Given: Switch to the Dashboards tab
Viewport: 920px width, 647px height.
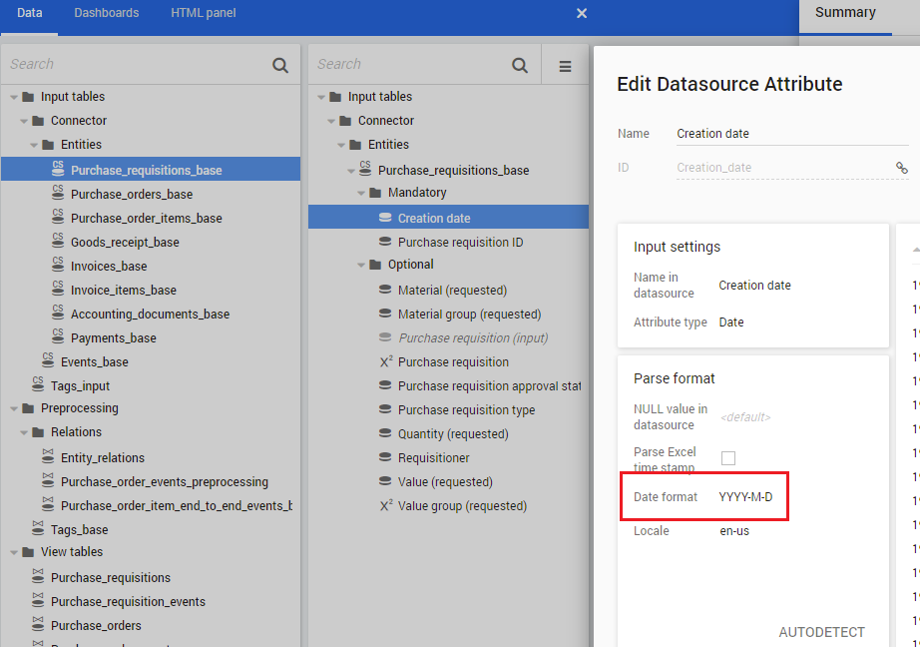Looking at the screenshot, I should click(106, 13).
